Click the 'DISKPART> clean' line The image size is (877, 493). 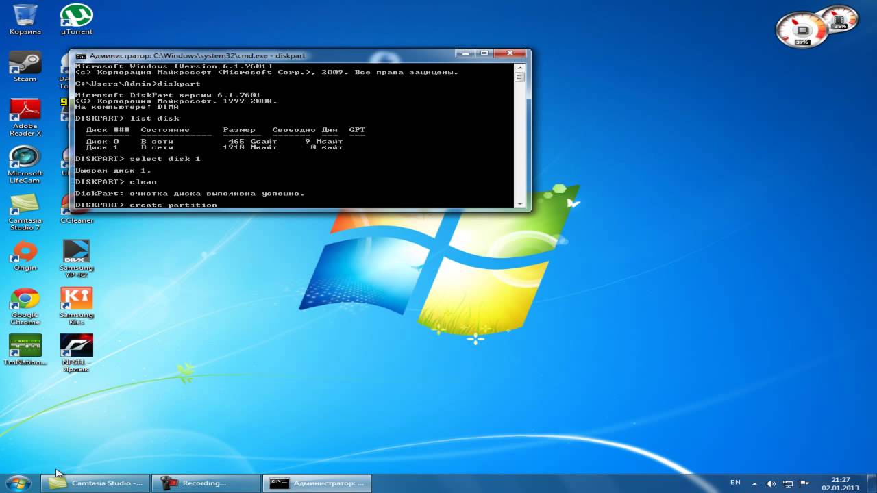coord(116,182)
